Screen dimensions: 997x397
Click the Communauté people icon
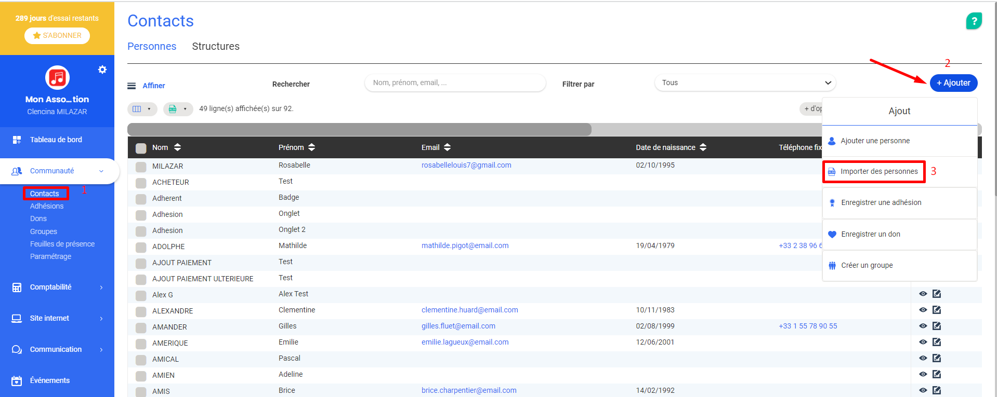pos(17,171)
